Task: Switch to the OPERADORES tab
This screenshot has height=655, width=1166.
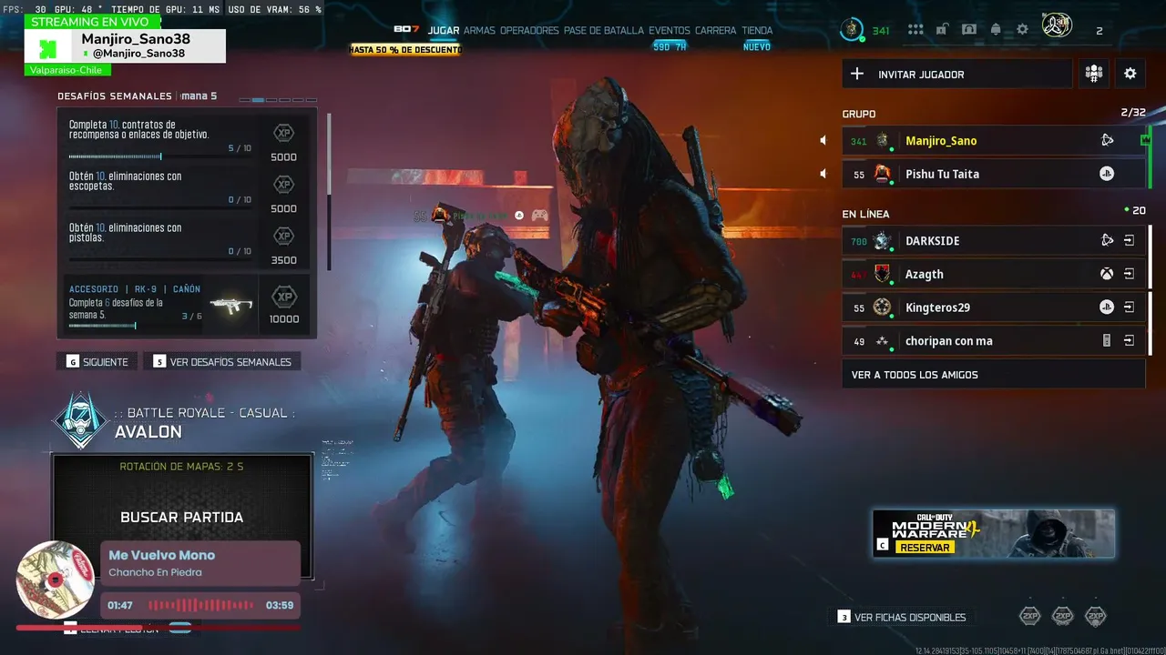Action: [x=529, y=30]
